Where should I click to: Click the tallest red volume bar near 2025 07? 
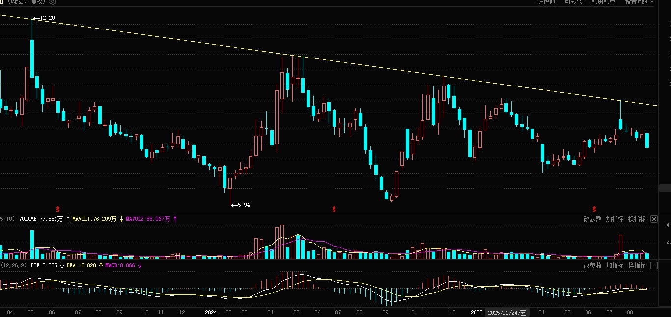point(621,247)
